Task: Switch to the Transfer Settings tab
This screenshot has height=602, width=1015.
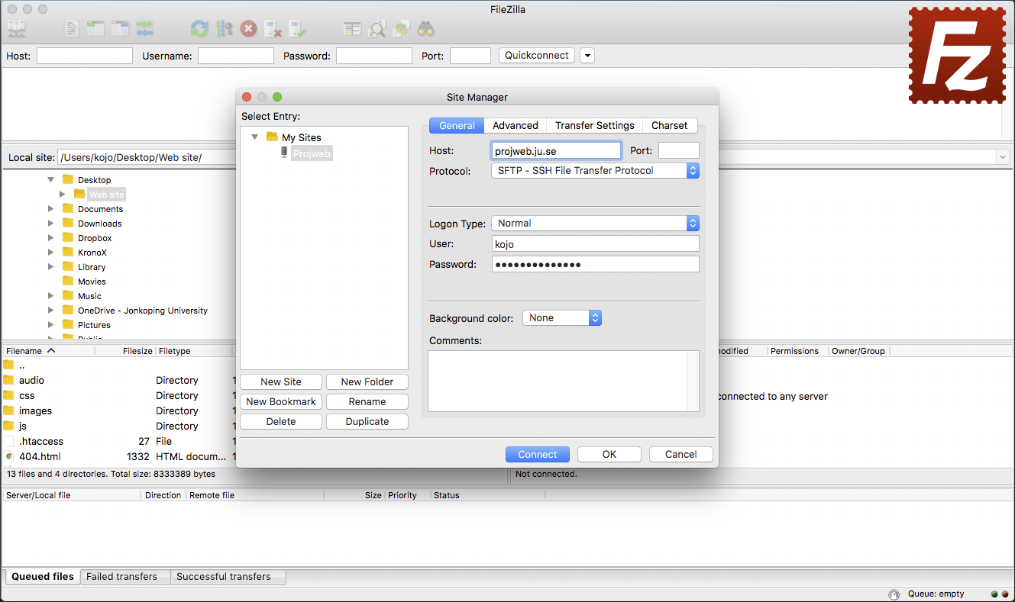Action: [x=595, y=126]
